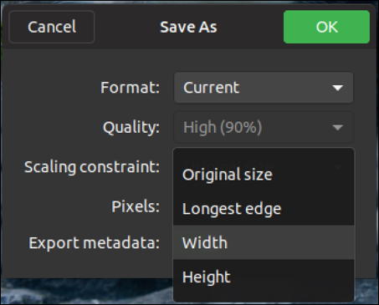
Task: Click the header bar between Cancel and Save As
Action: pos(127,27)
